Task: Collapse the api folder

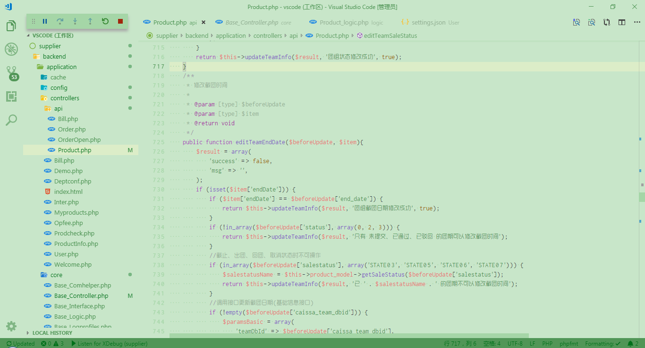Action: pos(58,108)
